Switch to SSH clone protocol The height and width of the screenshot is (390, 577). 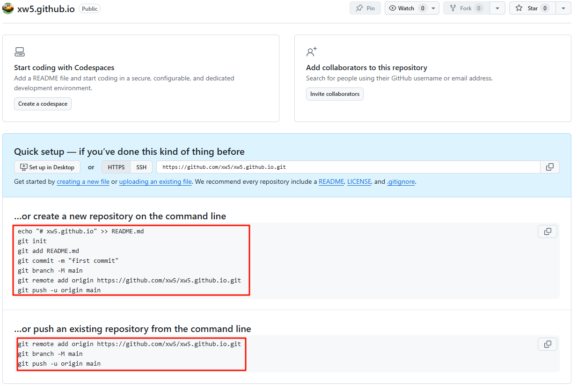click(x=141, y=167)
